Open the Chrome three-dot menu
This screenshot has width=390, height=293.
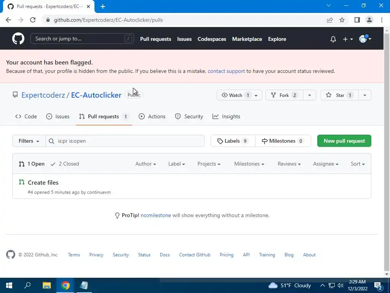click(382, 20)
